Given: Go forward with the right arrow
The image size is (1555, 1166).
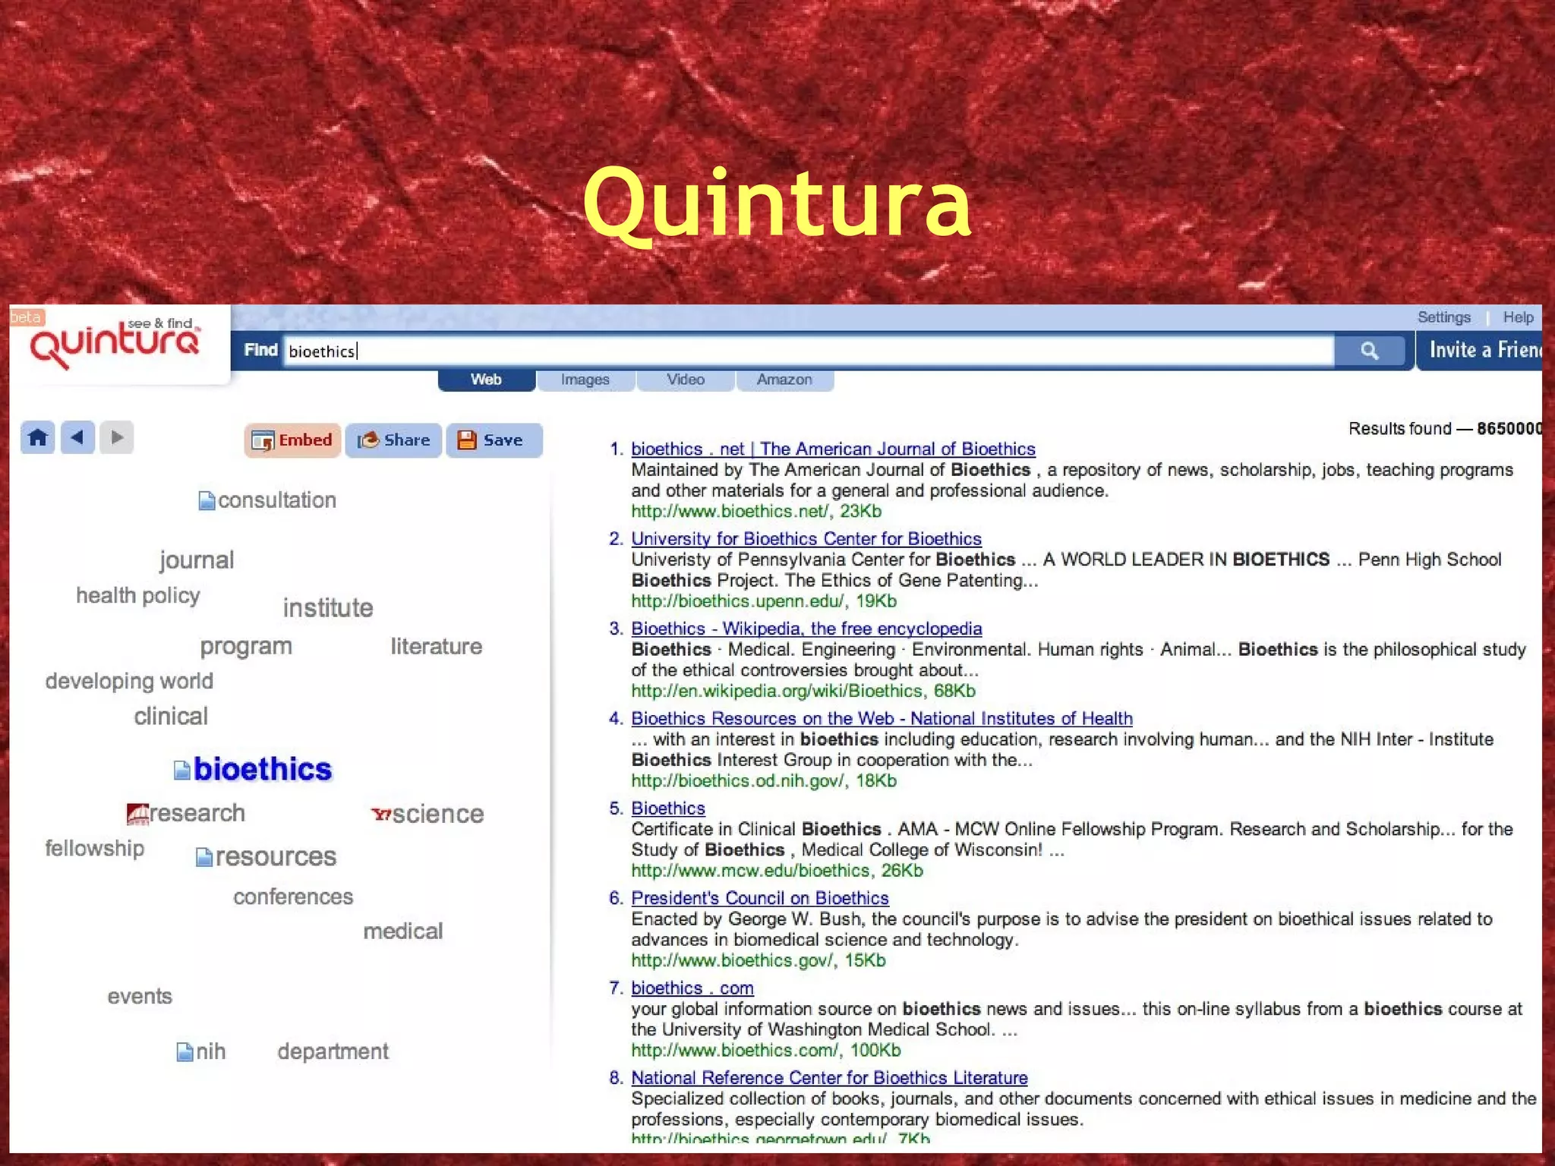Looking at the screenshot, I should point(117,437).
